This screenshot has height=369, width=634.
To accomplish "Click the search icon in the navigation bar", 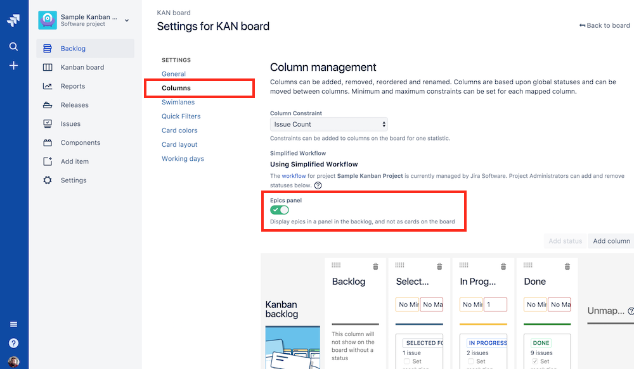I will [x=14, y=46].
